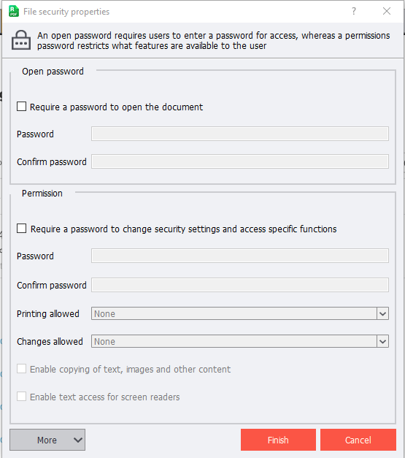Click the chevron on More button
The width and height of the screenshot is (405, 458).
pos(77,440)
